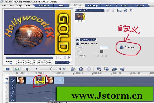The image size is (154, 103).
Task: Adjust the preview timecode stepper arrows
Action: 69,62
